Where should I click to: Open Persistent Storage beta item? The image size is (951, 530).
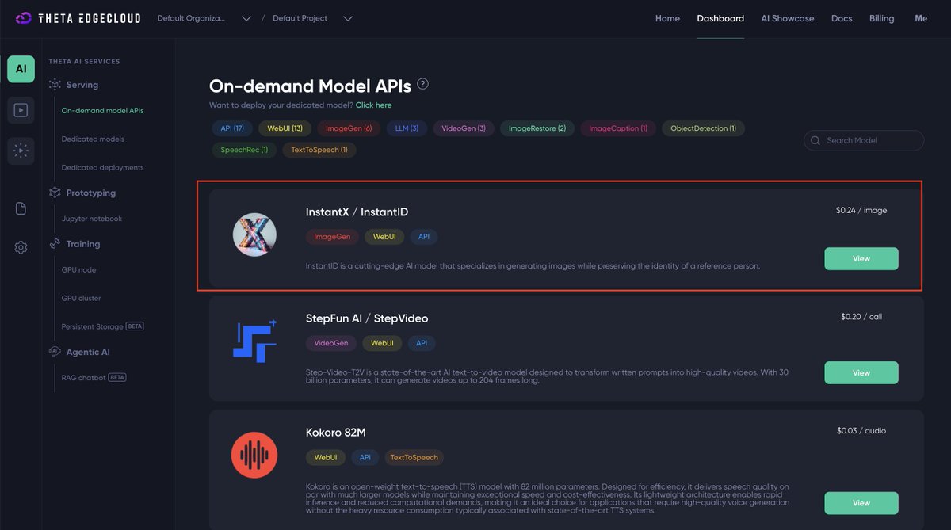pyautogui.click(x=102, y=326)
